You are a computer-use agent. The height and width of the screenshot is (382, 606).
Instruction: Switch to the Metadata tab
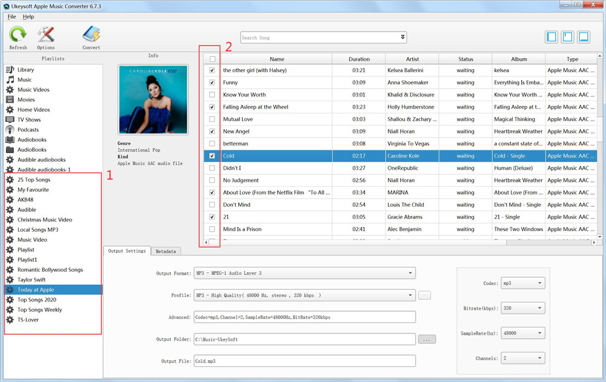click(166, 251)
